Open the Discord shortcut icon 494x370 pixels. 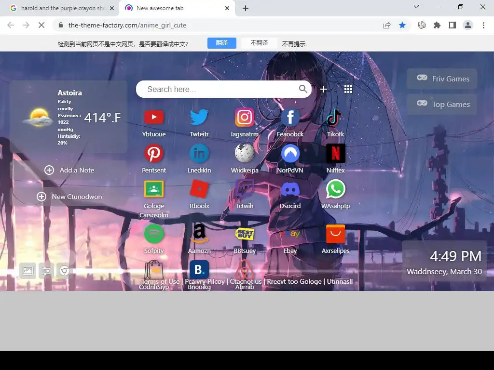[x=290, y=189]
